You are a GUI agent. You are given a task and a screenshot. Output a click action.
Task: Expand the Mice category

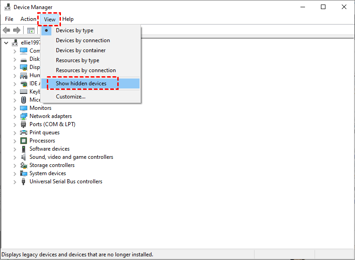point(15,100)
